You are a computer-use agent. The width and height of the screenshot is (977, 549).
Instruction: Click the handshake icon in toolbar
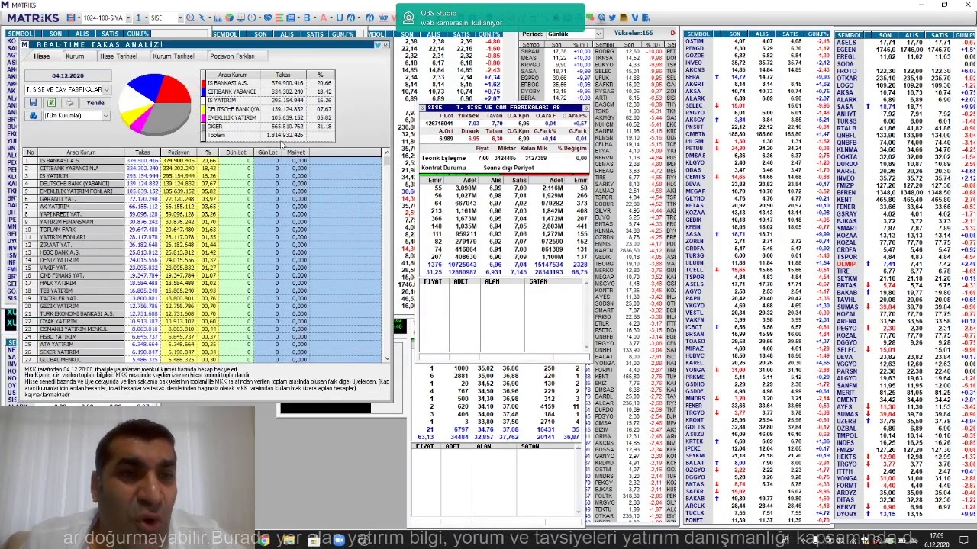(x=268, y=18)
